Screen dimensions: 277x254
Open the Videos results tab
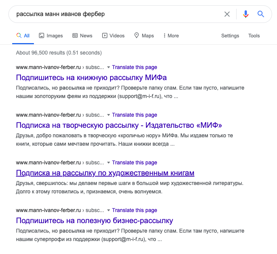113,36
